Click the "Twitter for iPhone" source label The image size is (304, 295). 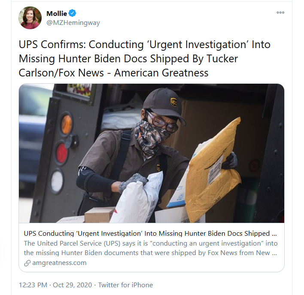125,285
